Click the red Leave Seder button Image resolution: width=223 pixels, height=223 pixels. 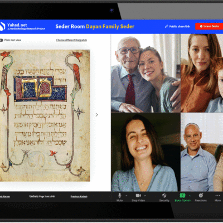(209, 26)
